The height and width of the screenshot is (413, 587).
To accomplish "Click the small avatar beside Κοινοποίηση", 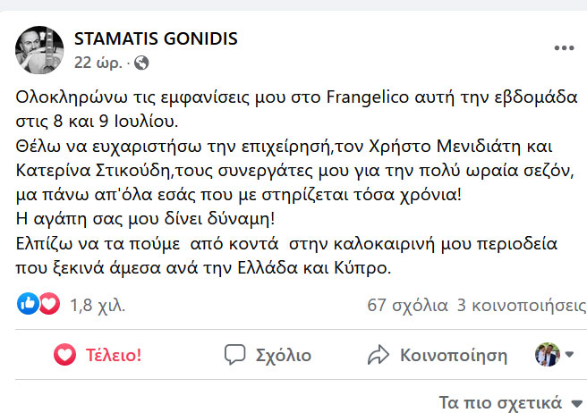I will 545,354.
